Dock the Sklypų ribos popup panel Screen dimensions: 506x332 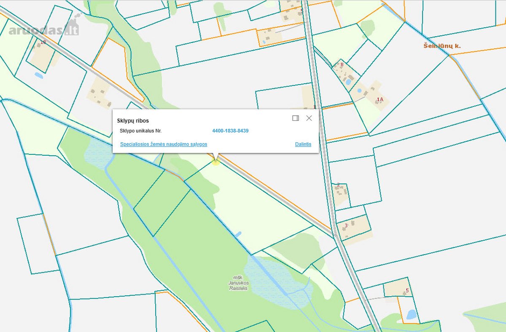pos(296,118)
